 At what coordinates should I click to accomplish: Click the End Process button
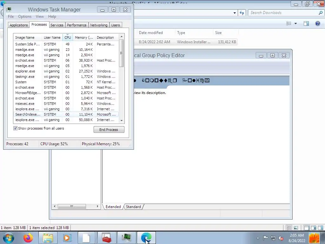(x=109, y=130)
